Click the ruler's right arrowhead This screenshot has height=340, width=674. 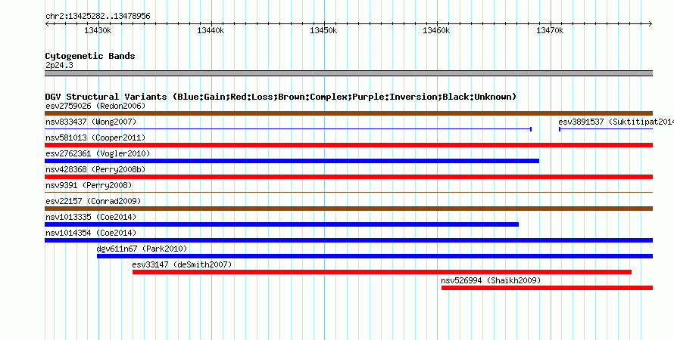click(651, 24)
